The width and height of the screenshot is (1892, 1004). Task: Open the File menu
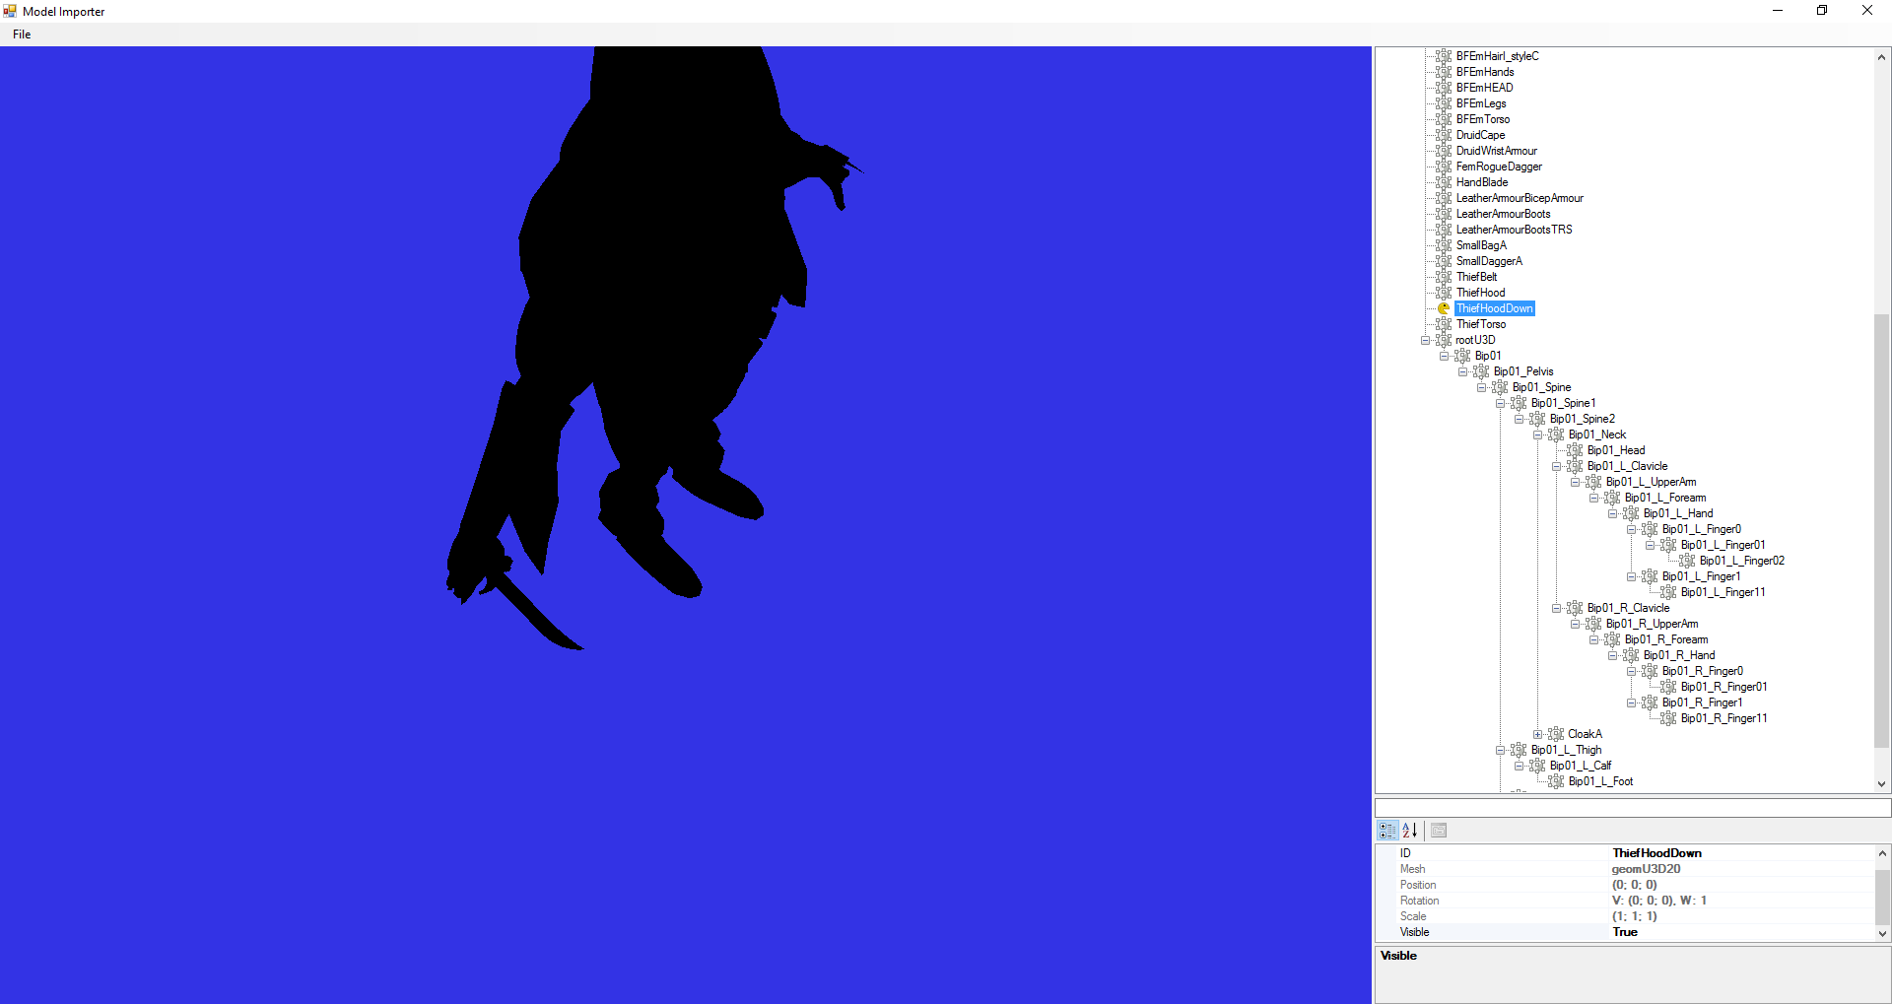tap(22, 34)
